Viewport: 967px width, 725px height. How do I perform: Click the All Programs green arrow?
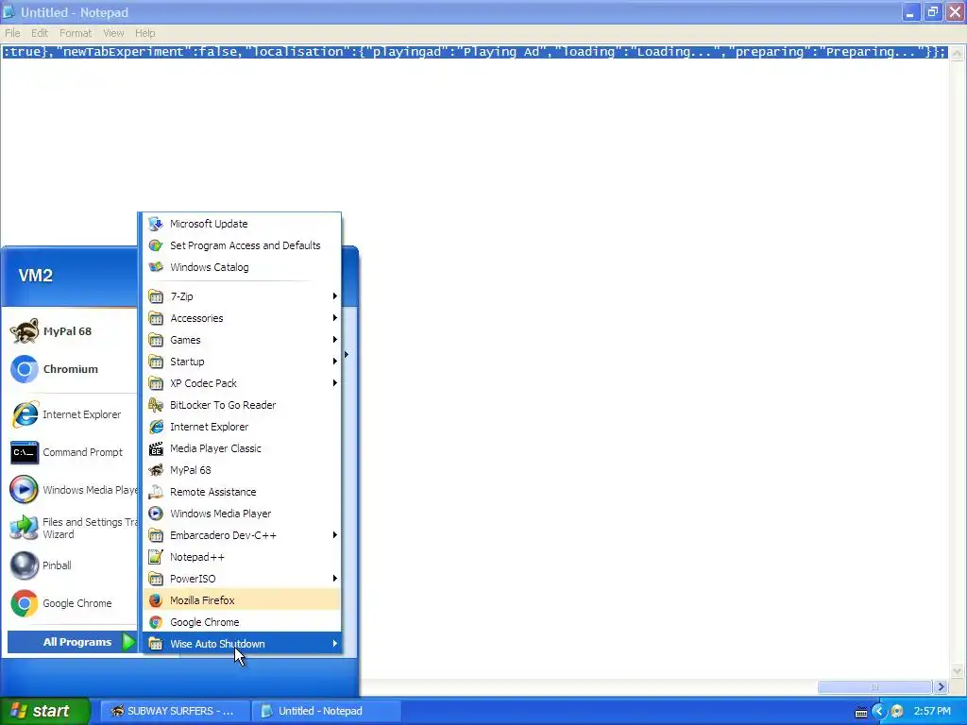[x=128, y=642]
